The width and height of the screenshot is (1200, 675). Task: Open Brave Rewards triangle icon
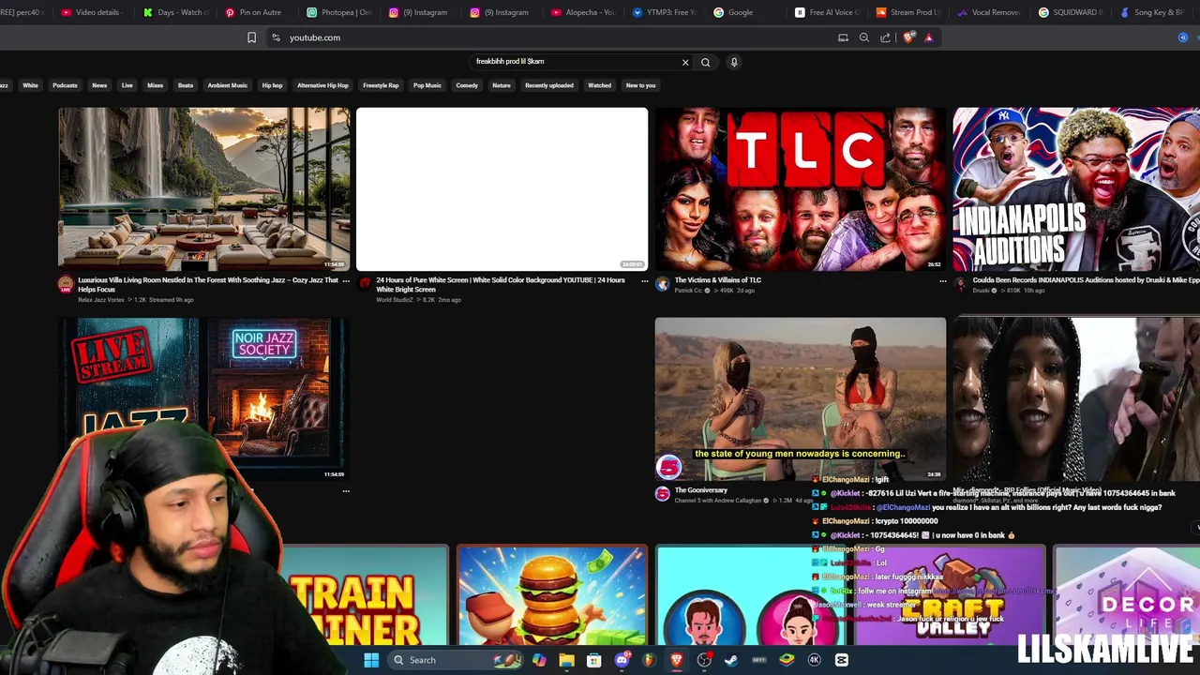[929, 37]
